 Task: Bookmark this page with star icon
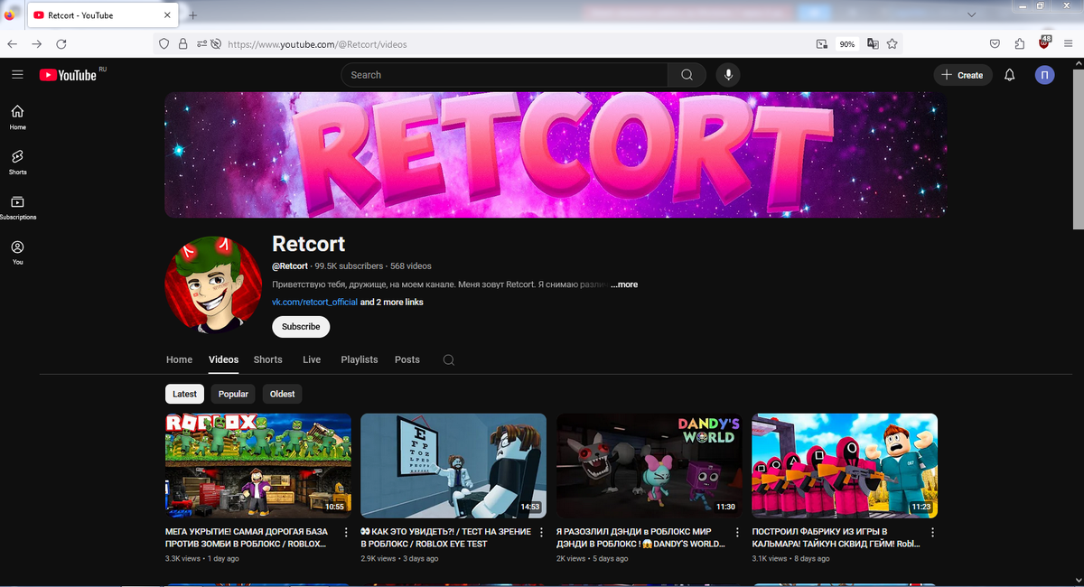click(892, 43)
